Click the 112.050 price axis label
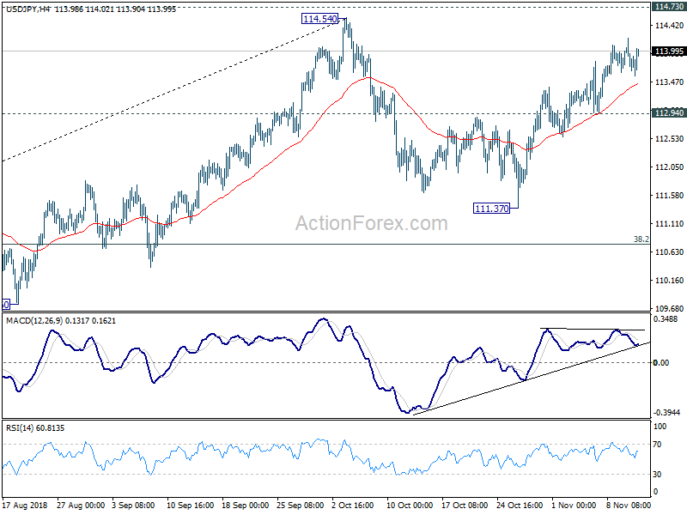The image size is (687, 515). pyautogui.click(x=669, y=167)
